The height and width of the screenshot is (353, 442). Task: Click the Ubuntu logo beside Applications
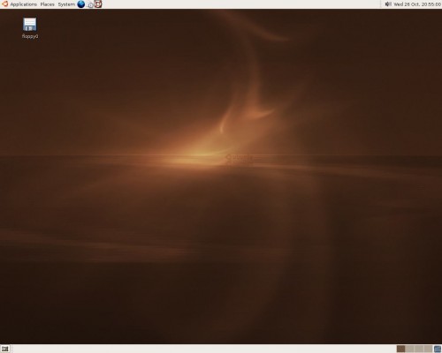(4, 4)
